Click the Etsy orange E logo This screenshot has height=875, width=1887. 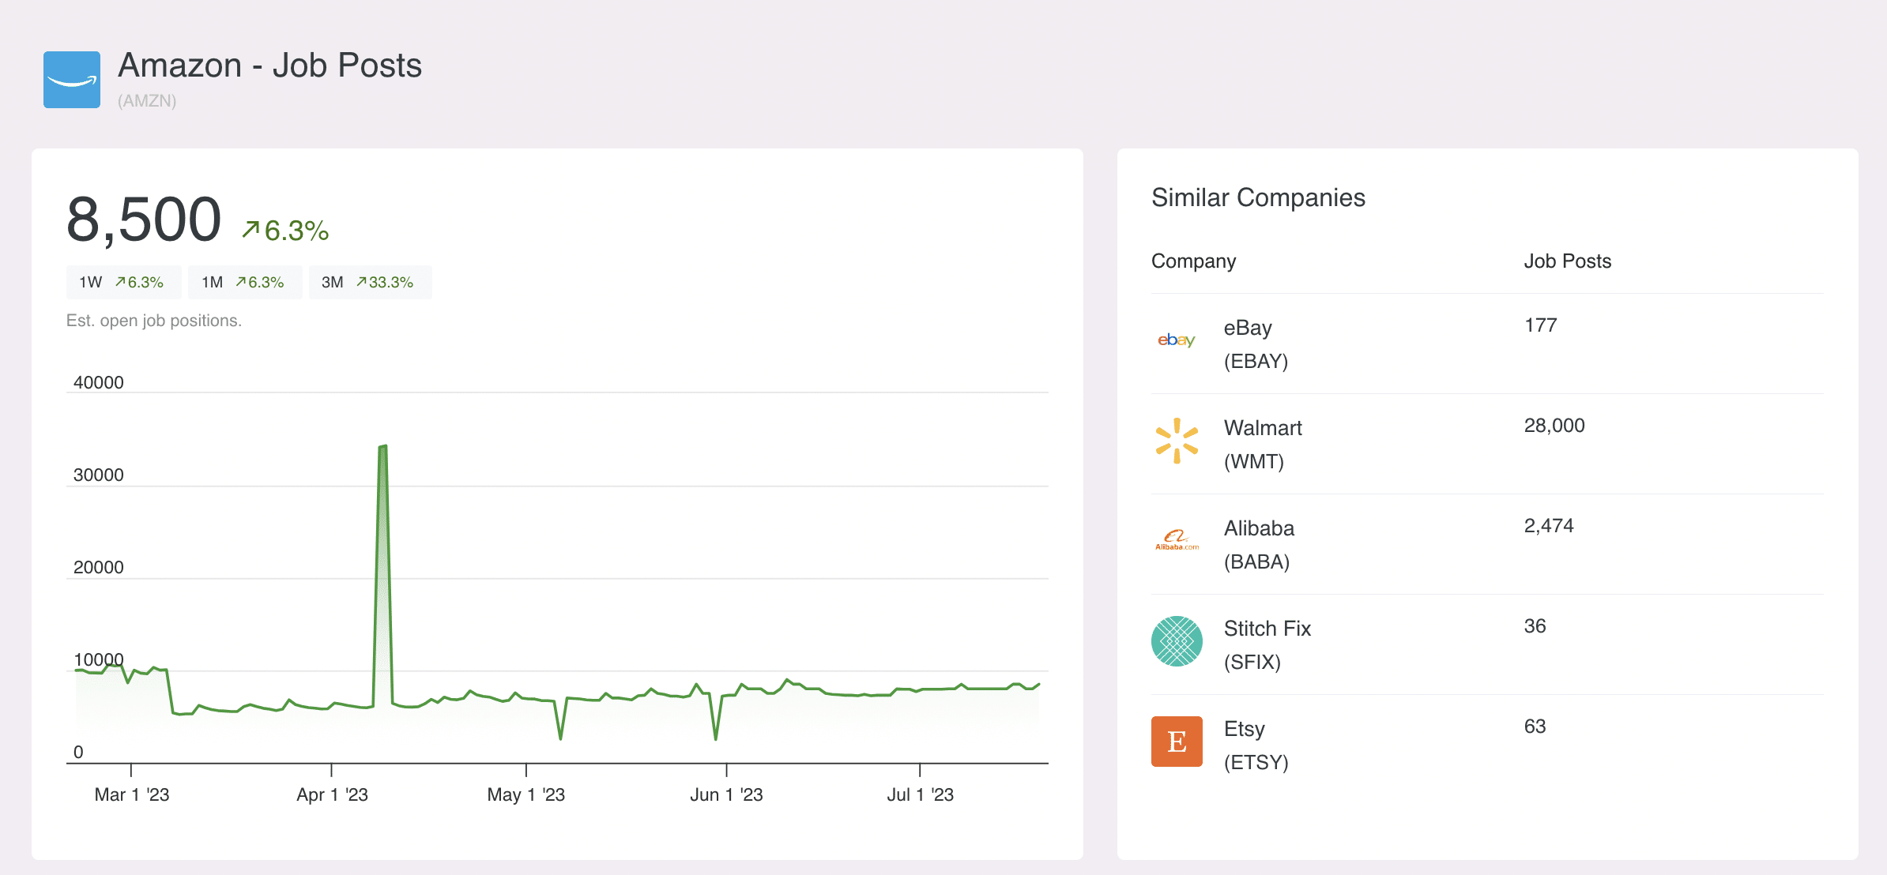tap(1177, 742)
